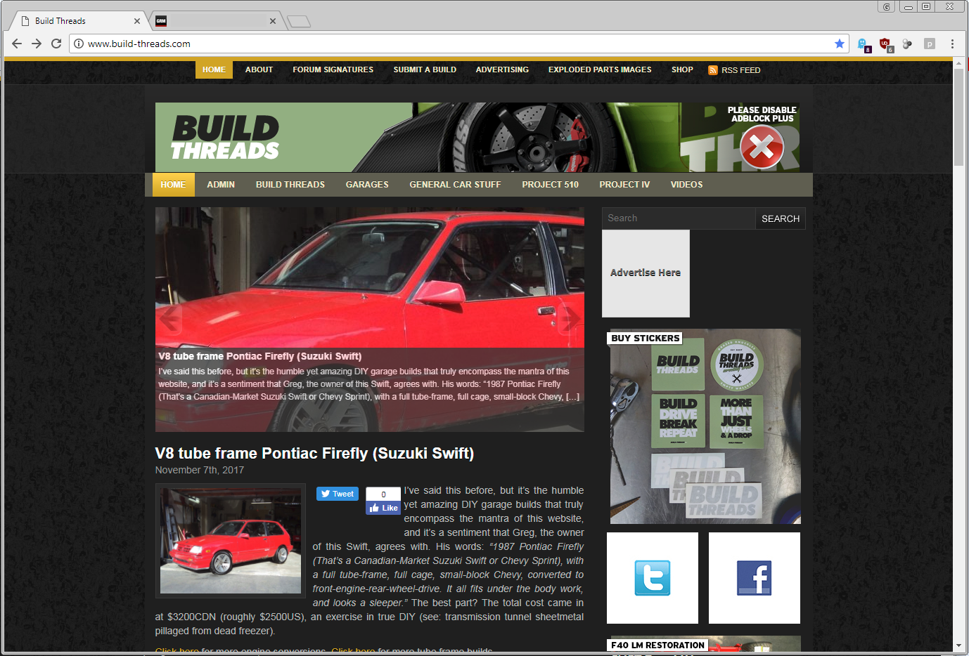Image resolution: width=969 pixels, height=656 pixels.
Task: Close the Build Threads tab
Action: click(137, 21)
